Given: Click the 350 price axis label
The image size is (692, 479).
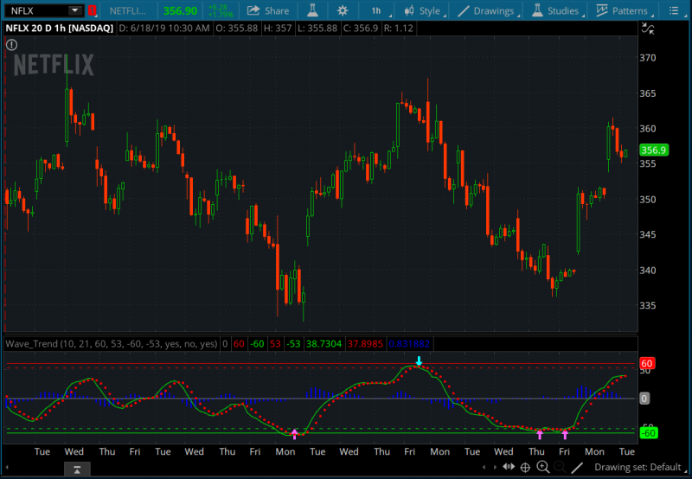Looking at the screenshot, I should click(648, 200).
